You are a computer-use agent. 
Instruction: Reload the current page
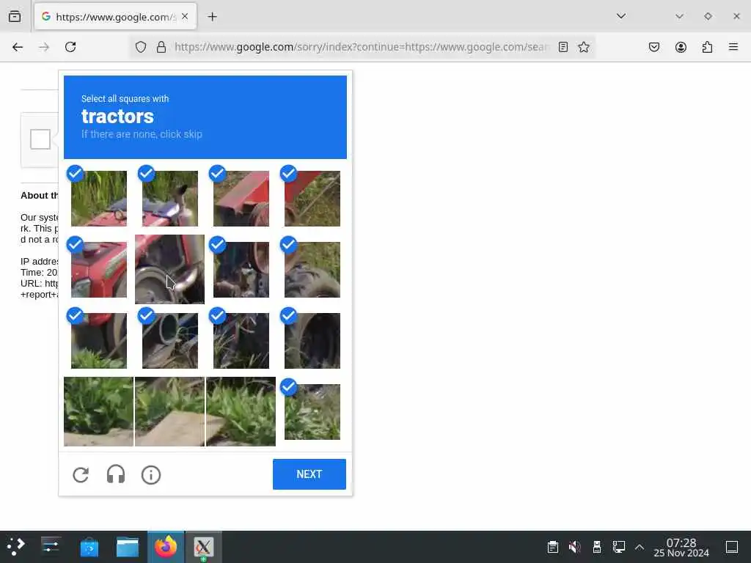70,47
